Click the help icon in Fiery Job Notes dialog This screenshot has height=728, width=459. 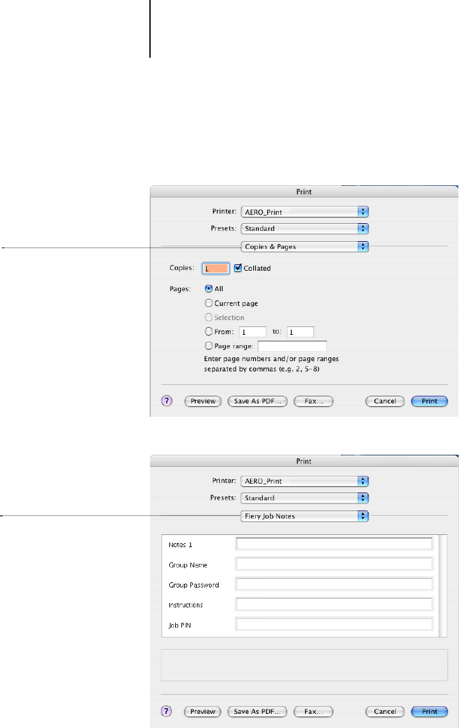(167, 711)
